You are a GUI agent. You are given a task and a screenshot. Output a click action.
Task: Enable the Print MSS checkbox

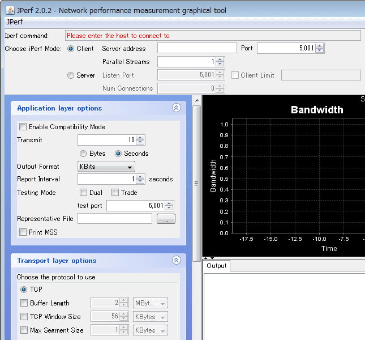tap(23, 232)
